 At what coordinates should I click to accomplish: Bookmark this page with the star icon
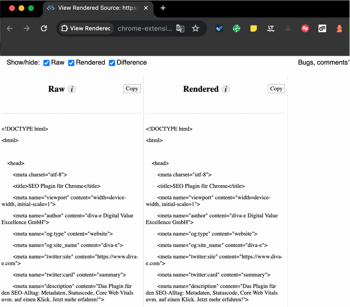coord(195,28)
